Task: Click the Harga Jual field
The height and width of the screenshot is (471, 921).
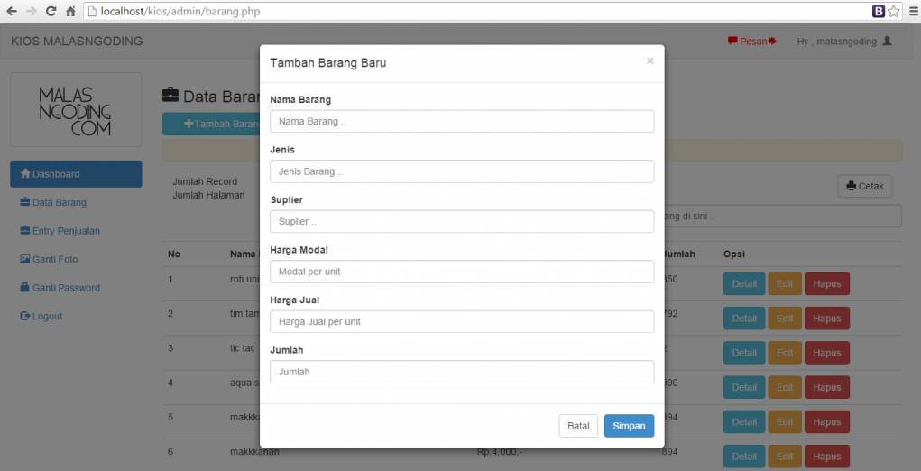Action: [x=462, y=321]
